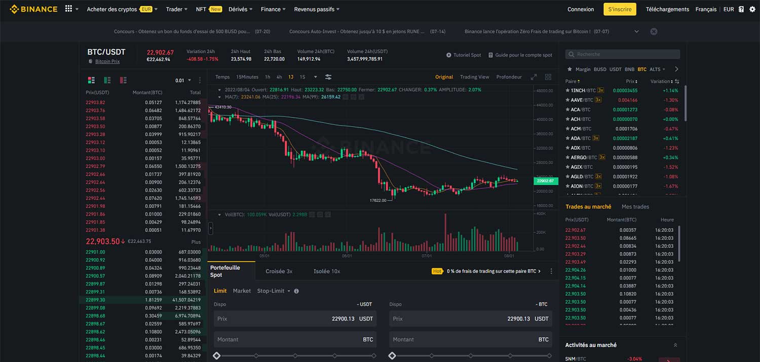760x362 pixels.
Task: Open Guide pour le compte spot
Action: point(520,55)
